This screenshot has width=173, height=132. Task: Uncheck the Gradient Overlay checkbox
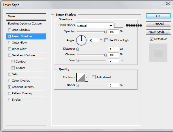coord(10,87)
